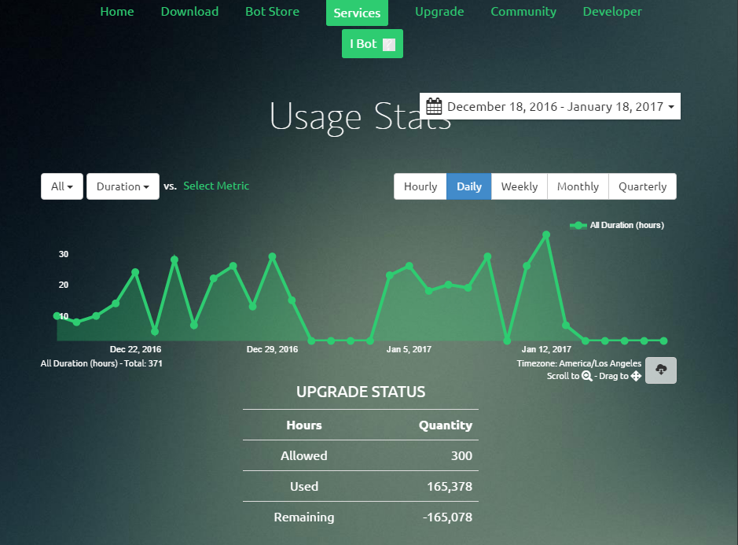Click the Used quantity value 165,378
This screenshot has width=738, height=545.
tap(450, 486)
